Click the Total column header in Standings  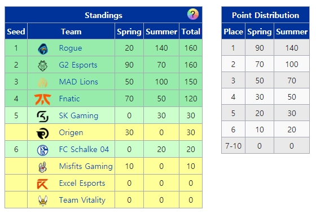[191, 32]
